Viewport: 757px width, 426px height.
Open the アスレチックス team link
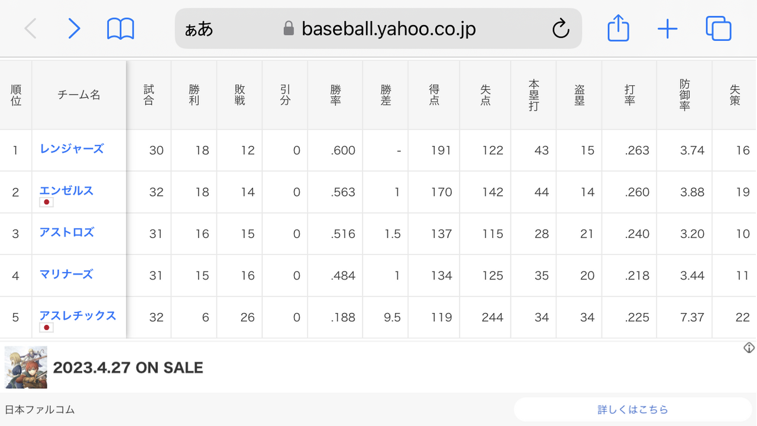point(77,315)
